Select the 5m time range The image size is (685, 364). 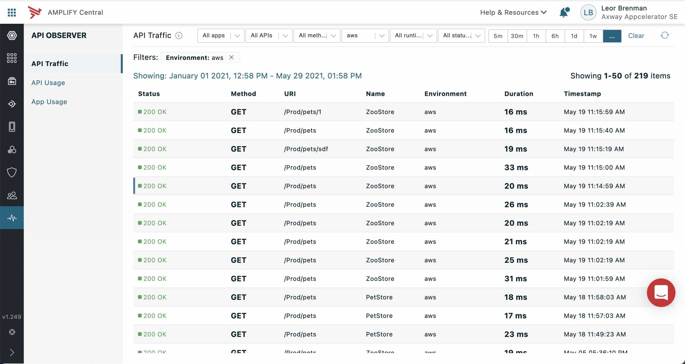click(x=498, y=36)
